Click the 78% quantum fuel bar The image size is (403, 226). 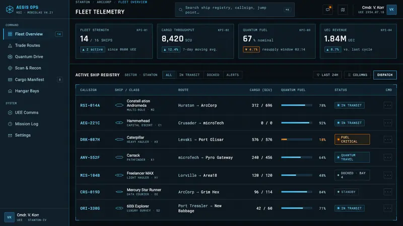[x=297, y=105]
